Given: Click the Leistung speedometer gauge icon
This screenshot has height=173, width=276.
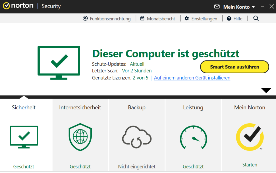Looking at the screenshot, I should pyautogui.click(x=194, y=137).
